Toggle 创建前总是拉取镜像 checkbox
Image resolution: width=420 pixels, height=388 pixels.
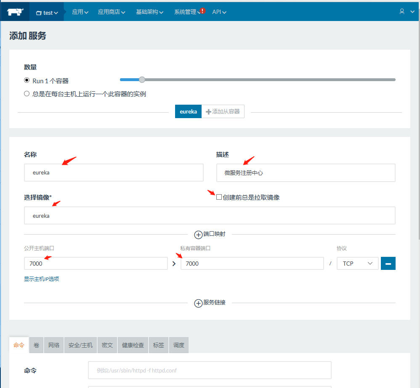point(219,197)
